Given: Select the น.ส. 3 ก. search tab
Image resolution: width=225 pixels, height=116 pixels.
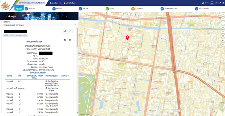Looking at the screenshot, I should pyautogui.click(x=84, y=9).
